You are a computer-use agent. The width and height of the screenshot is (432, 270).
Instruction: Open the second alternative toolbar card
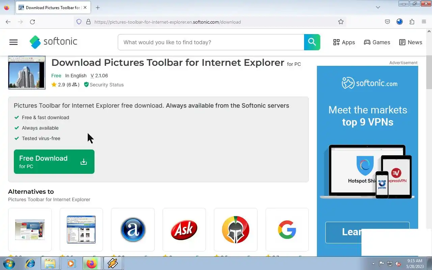[81, 230]
